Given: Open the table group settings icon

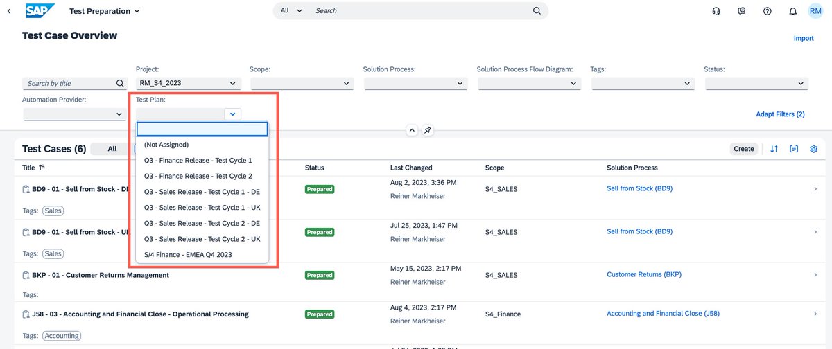Looking at the screenshot, I should click(x=794, y=148).
